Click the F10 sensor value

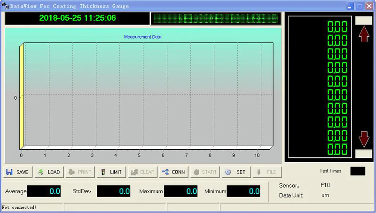coord(325,185)
